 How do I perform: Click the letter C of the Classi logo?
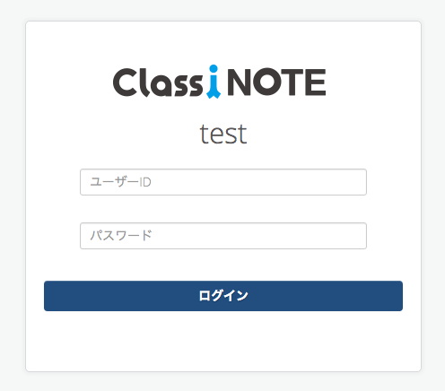[125, 83]
